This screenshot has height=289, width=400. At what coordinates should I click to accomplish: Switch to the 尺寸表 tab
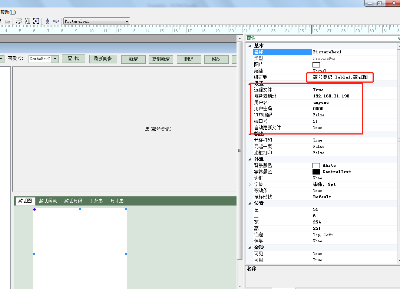click(117, 201)
